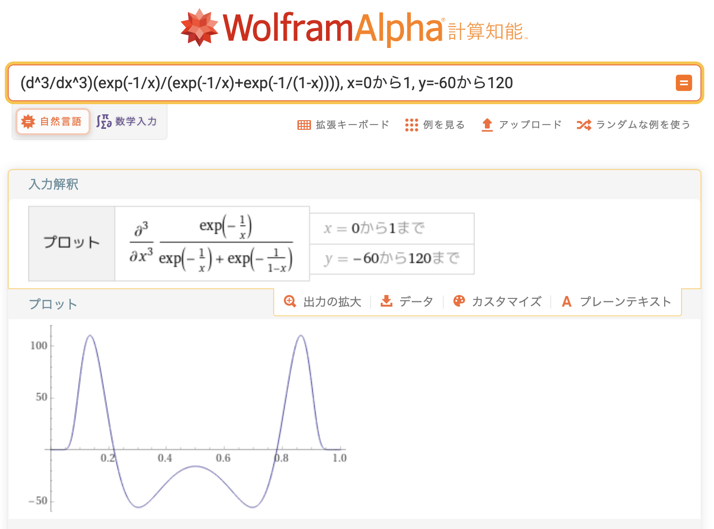Click the y = −60から120まで range text

[x=392, y=259]
